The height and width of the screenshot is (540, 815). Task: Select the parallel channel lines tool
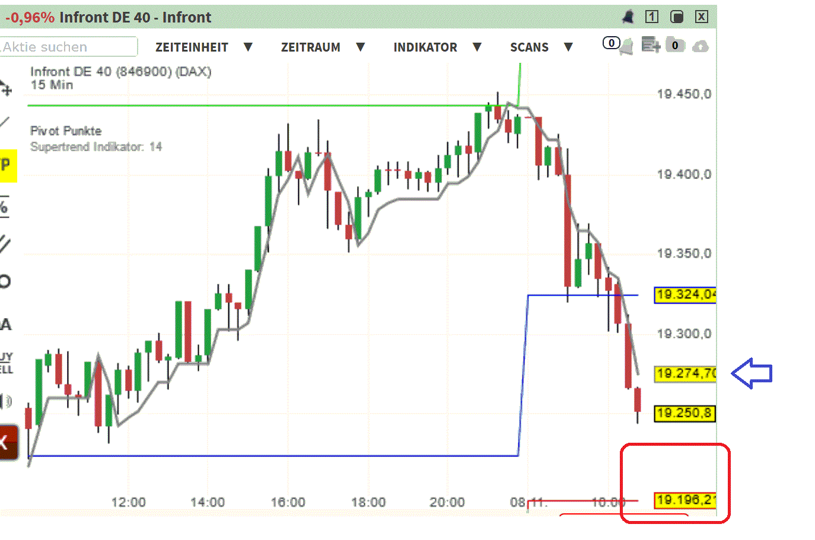pyautogui.click(x=5, y=244)
